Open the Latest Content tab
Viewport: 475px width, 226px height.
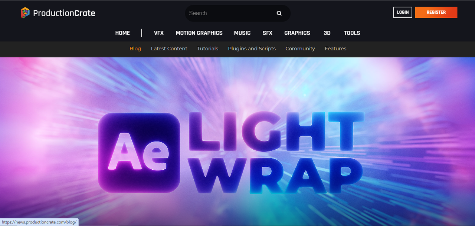(x=169, y=49)
